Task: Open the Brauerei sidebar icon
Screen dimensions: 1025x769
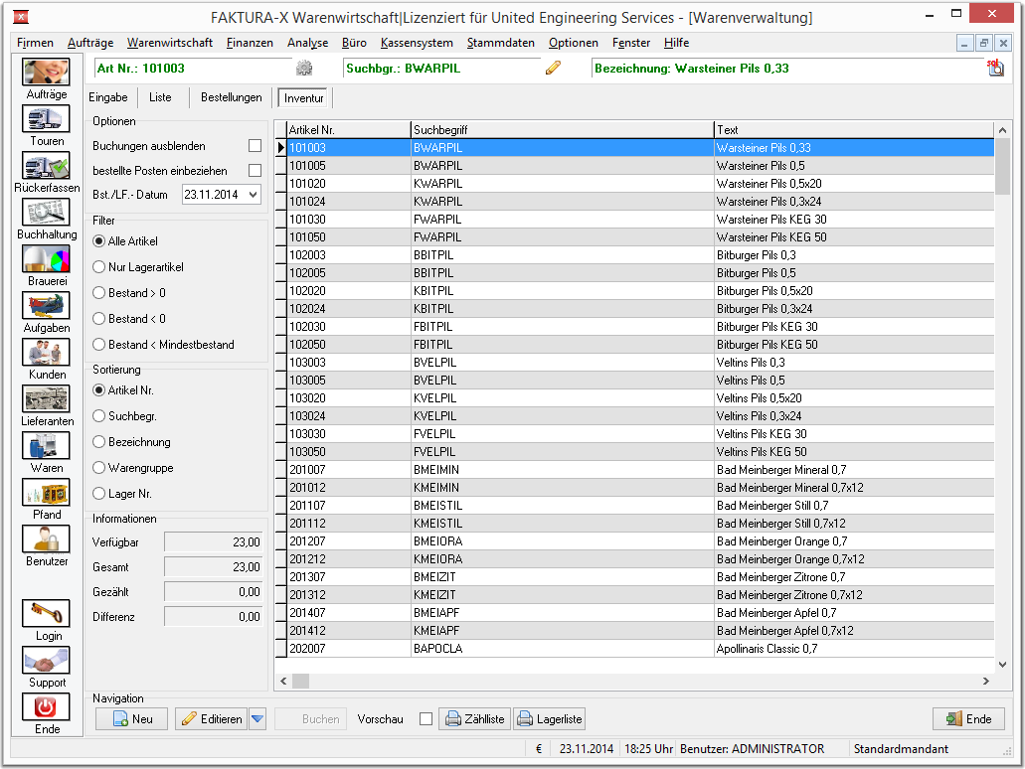Action: pos(46,258)
